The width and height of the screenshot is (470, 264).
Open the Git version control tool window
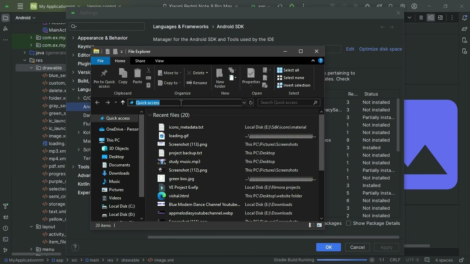[x=5, y=251]
